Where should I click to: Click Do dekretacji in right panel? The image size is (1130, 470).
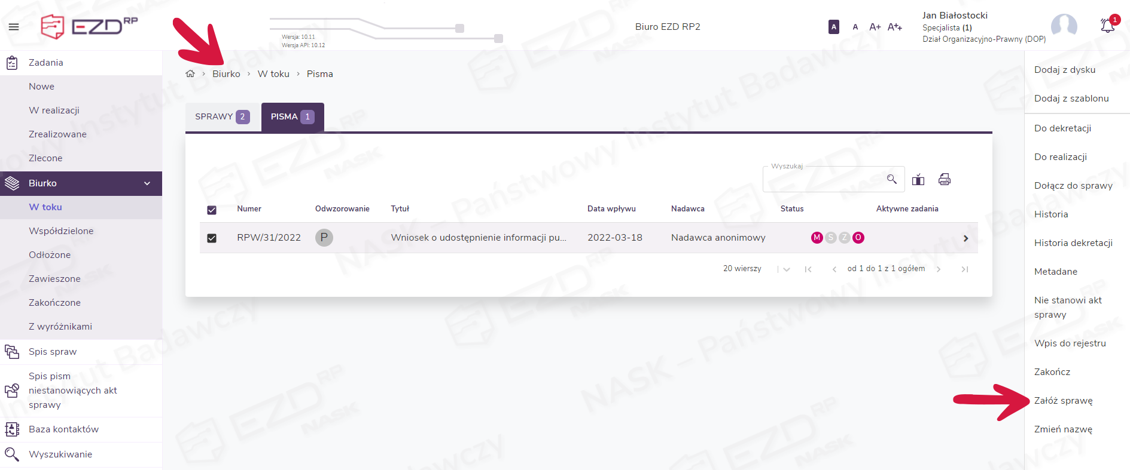[x=1062, y=128]
